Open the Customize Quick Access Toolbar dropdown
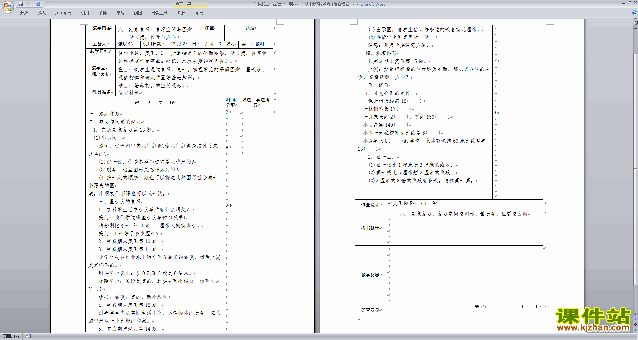This screenshot has height=340, width=638. [x=48, y=4]
